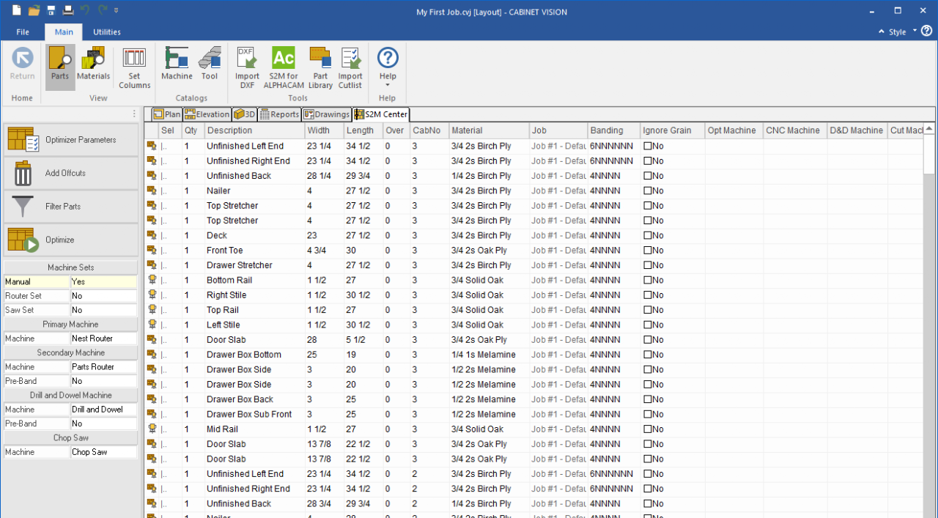Open Router Set value field
The image size is (938, 518).
point(103,296)
